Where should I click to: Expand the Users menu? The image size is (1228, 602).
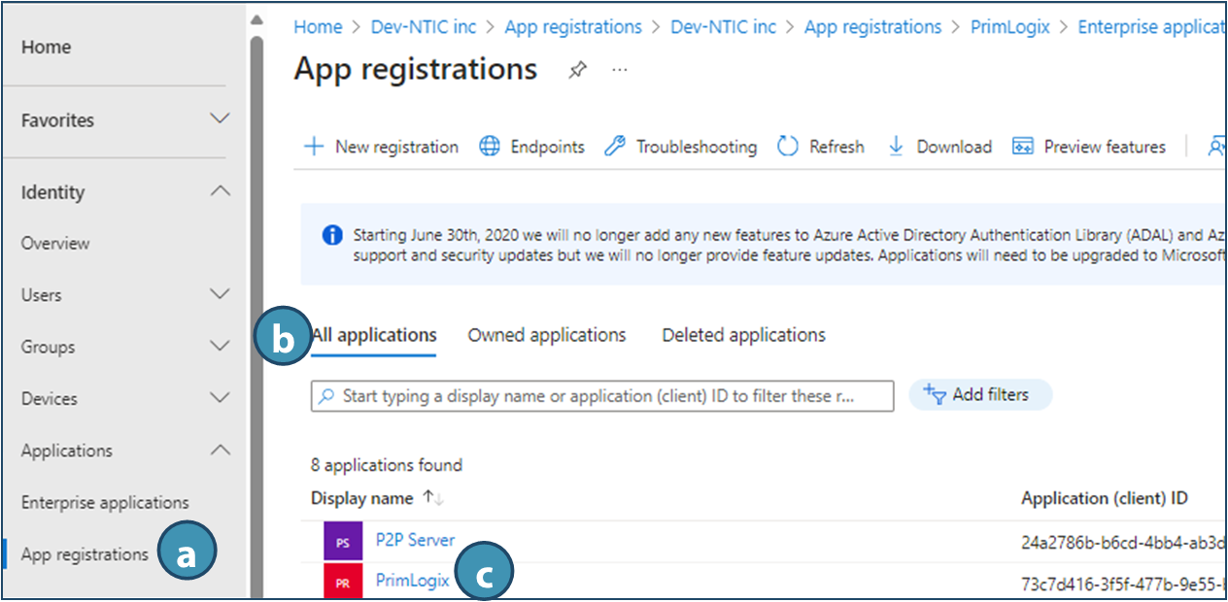221,294
